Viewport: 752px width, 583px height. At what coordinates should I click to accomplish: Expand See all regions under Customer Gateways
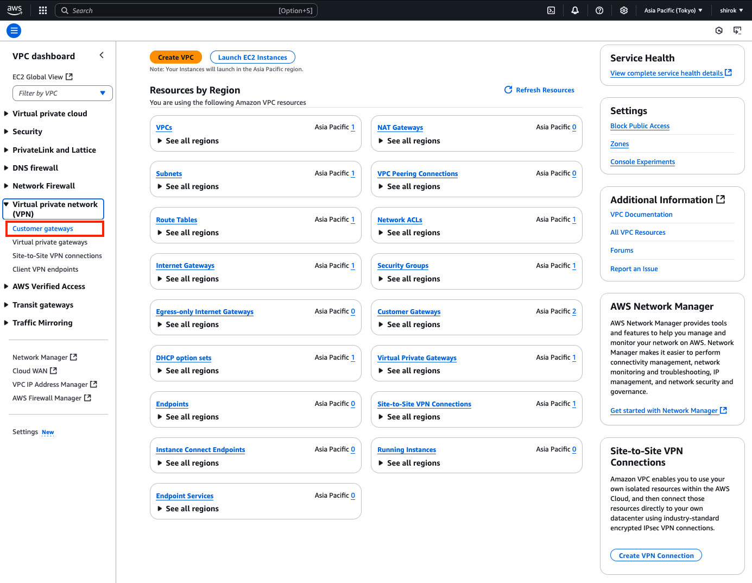pos(409,324)
